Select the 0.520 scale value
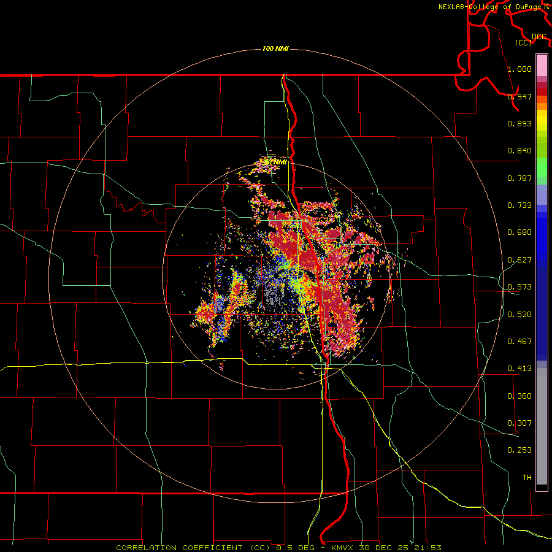Image resolution: width=552 pixels, height=552 pixels. click(519, 315)
